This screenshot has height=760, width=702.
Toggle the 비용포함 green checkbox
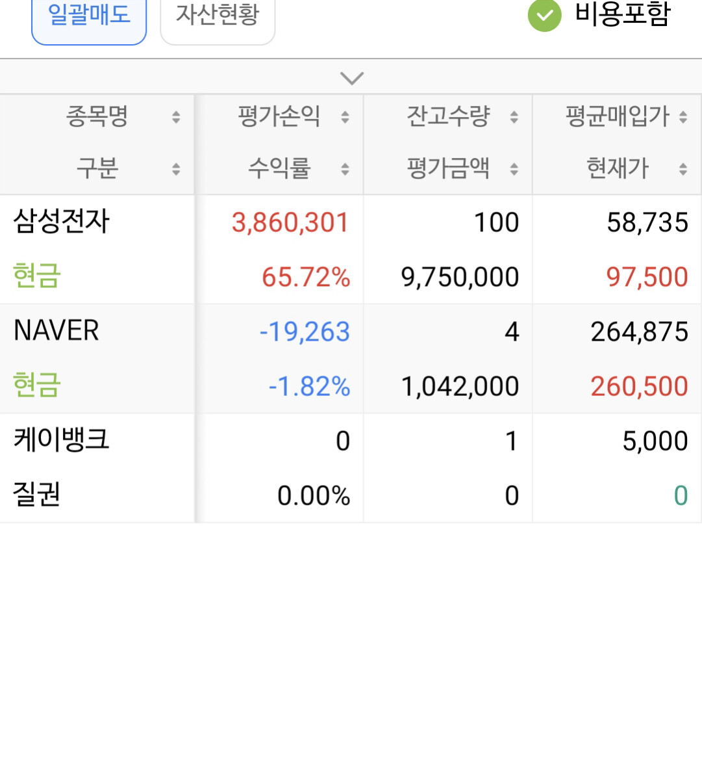(x=544, y=16)
